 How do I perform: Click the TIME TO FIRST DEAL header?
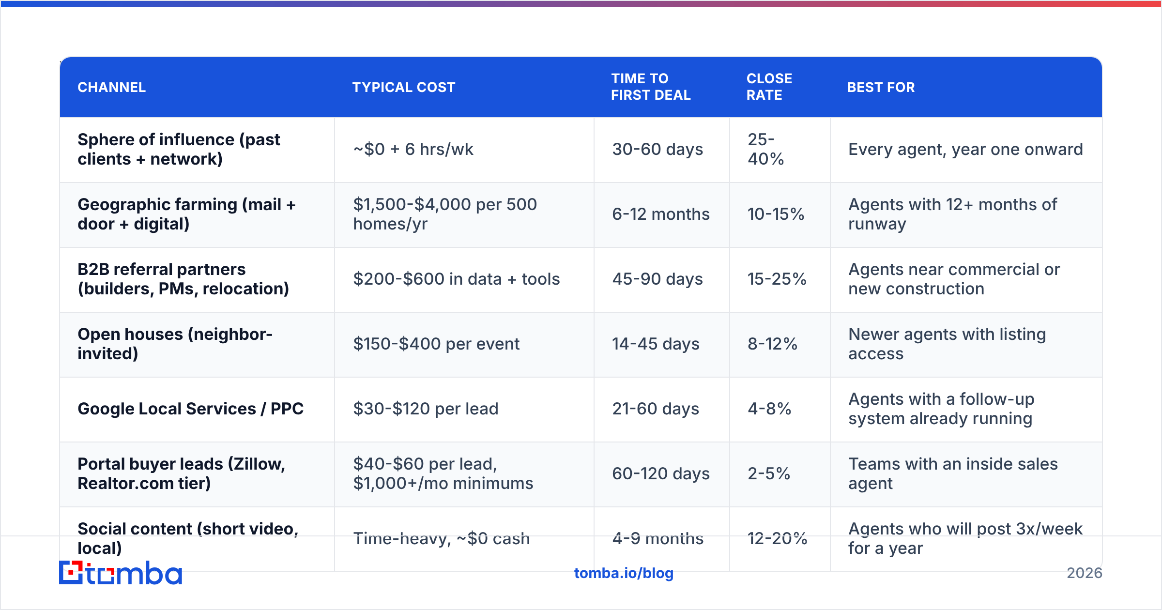pos(651,87)
